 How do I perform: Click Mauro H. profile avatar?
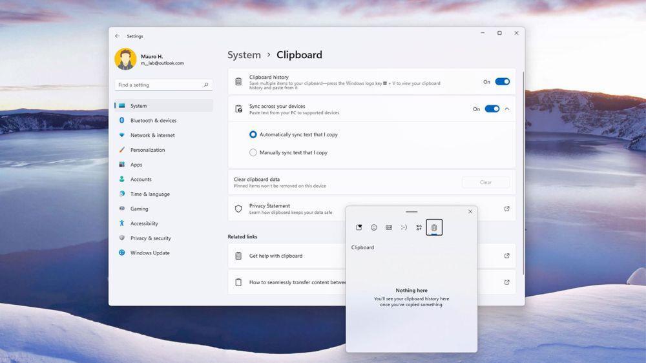[x=126, y=59]
